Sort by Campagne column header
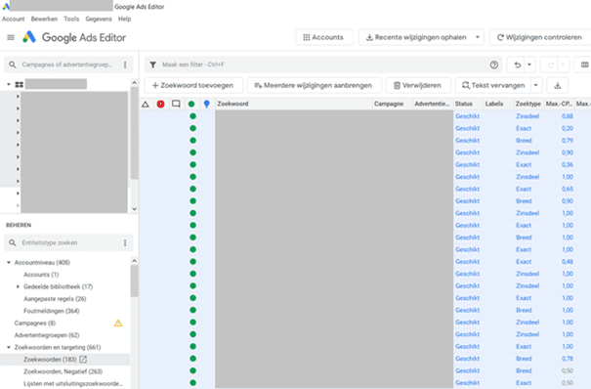This screenshot has height=389, width=591. [389, 104]
